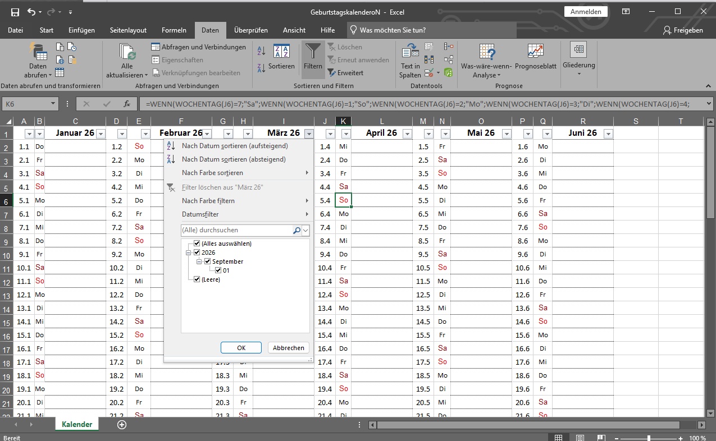Open the Januar 26 filter dropdown

coord(101,134)
